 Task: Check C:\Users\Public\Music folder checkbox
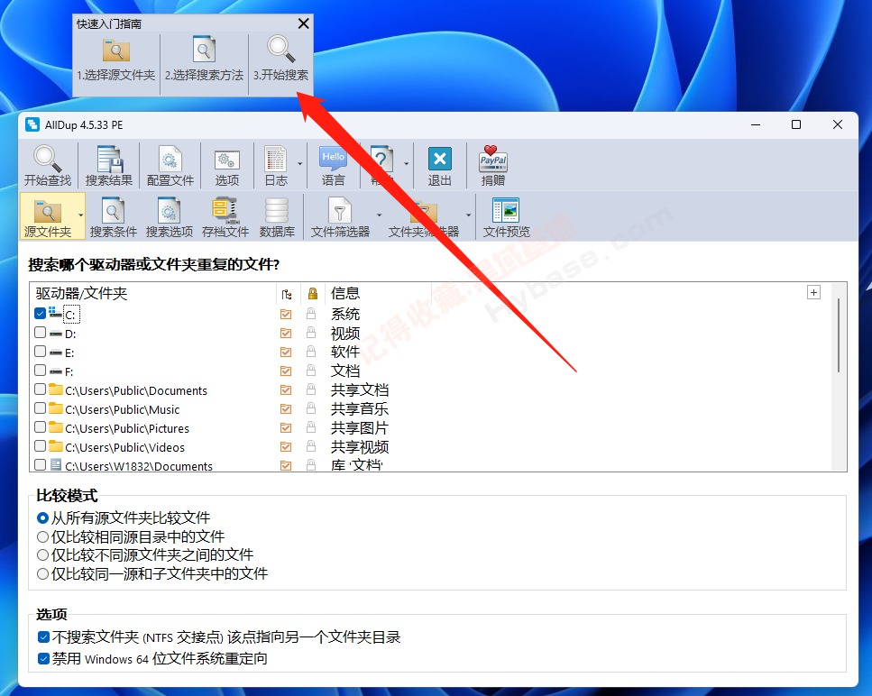(x=40, y=408)
